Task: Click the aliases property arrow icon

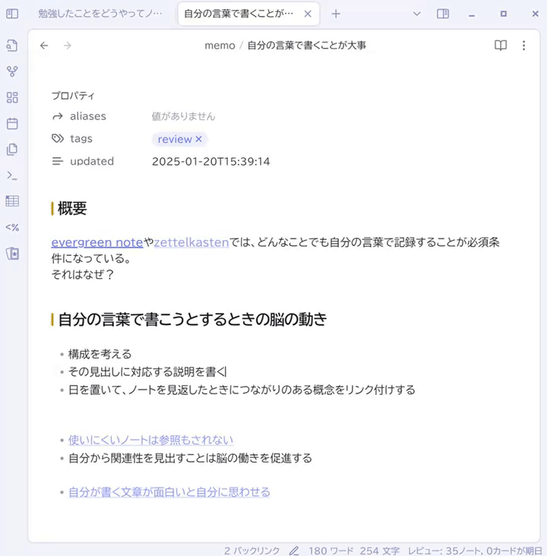Action: pos(58,116)
